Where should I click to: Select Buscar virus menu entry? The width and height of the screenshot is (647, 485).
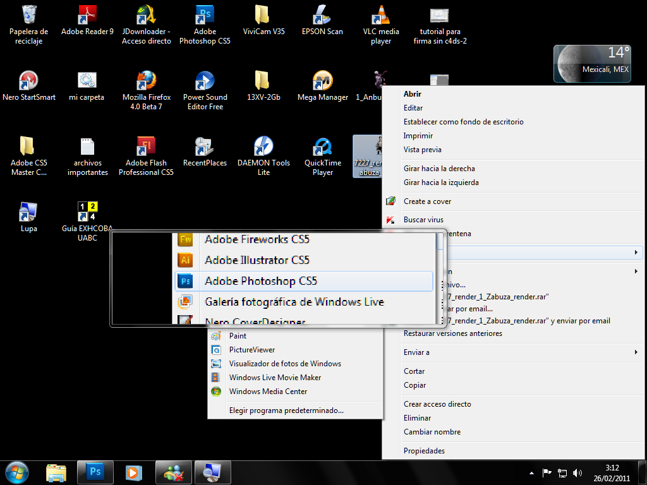tap(513, 220)
